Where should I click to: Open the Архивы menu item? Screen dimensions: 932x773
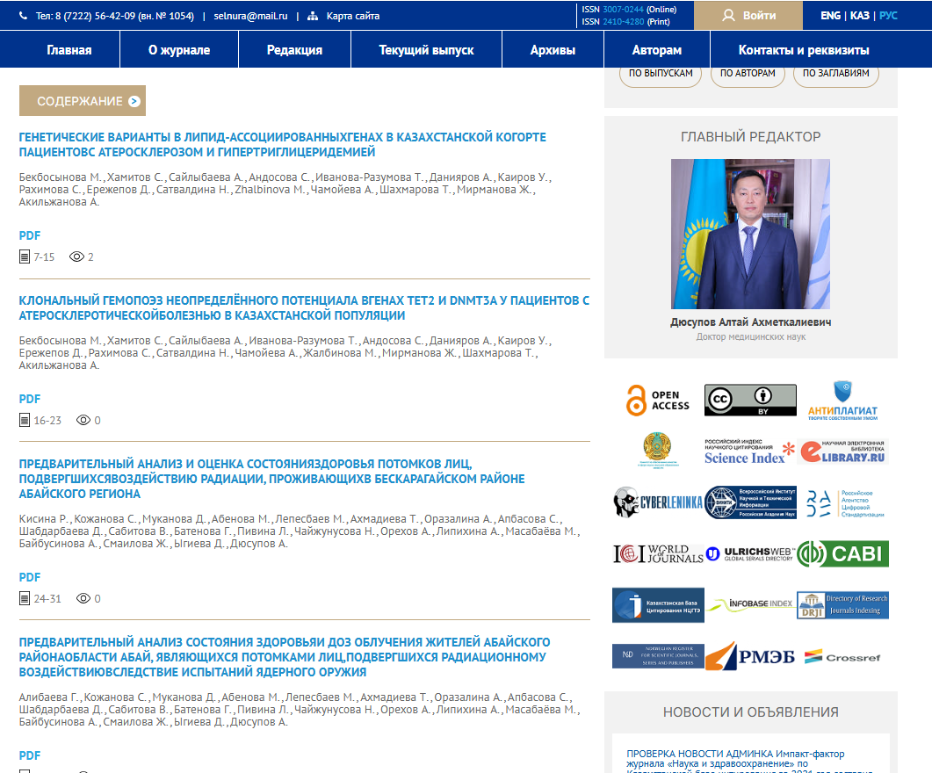click(x=553, y=50)
